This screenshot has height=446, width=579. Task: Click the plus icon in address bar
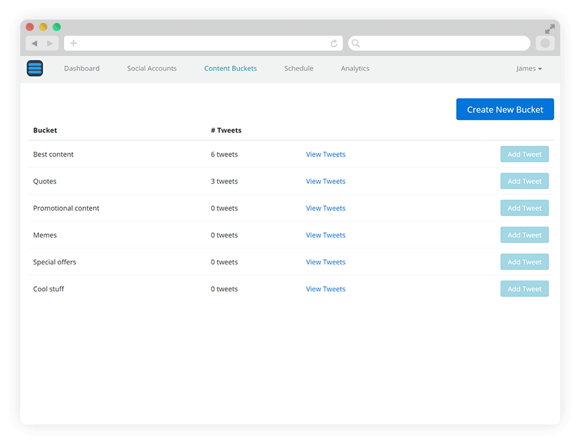point(74,43)
